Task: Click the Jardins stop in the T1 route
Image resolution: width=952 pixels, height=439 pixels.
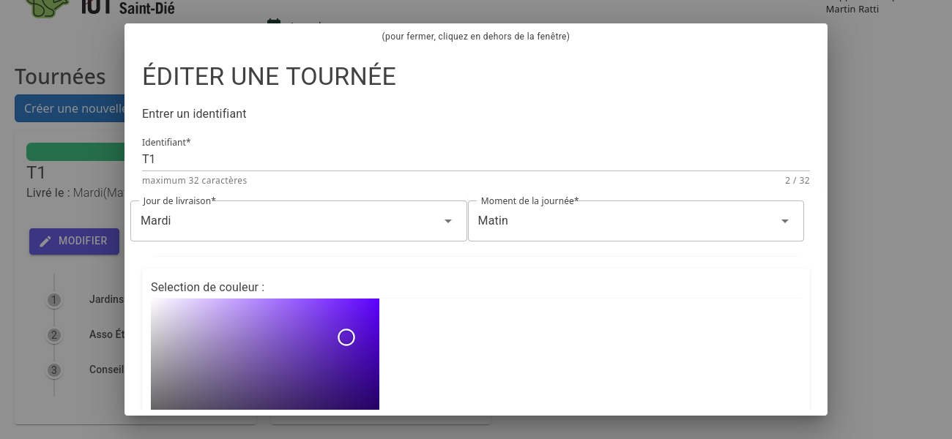Action: (x=106, y=299)
